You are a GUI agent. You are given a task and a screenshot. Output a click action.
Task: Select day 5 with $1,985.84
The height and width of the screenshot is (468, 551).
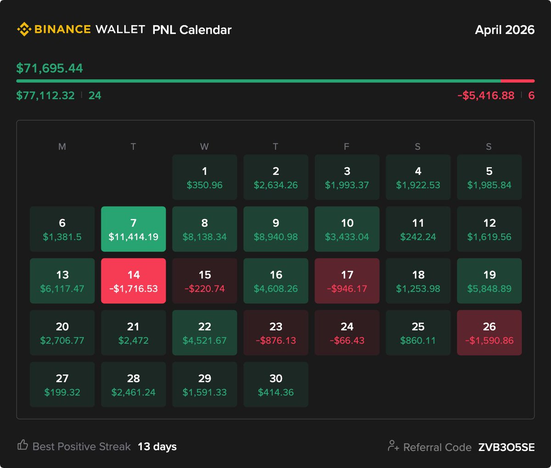pyautogui.click(x=489, y=177)
